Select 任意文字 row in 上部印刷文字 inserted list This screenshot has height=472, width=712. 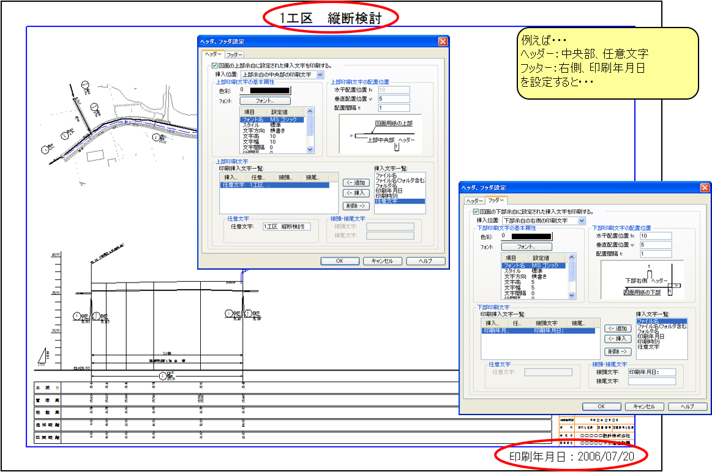pyautogui.click(x=274, y=185)
